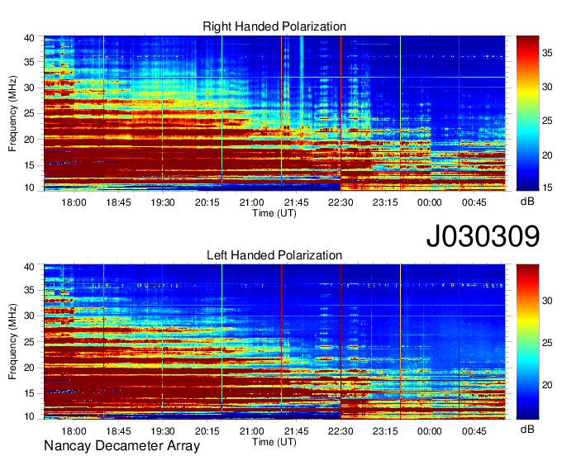562x456 pixels.
Task: Click "00:45" on the Left Handed time axis
Action: click(x=474, y=431)
